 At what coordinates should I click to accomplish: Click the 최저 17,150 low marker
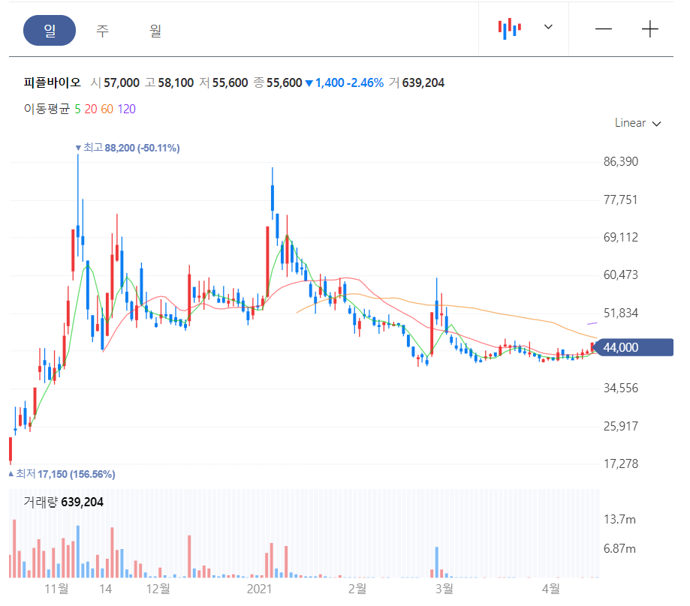[62, 474]
